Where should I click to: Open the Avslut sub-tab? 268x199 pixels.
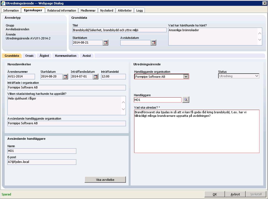[87, 56]
